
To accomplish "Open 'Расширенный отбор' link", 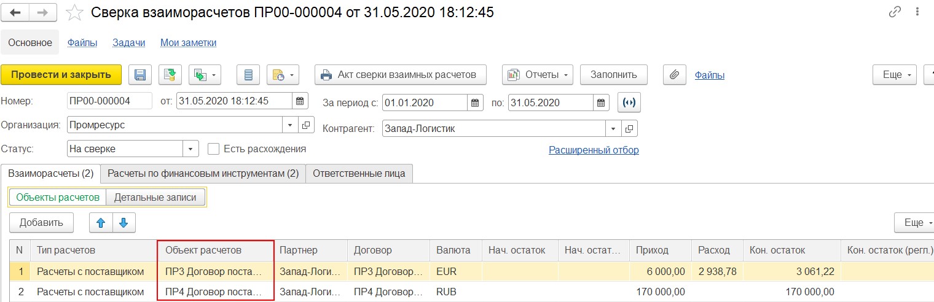I will click(594, 150).
